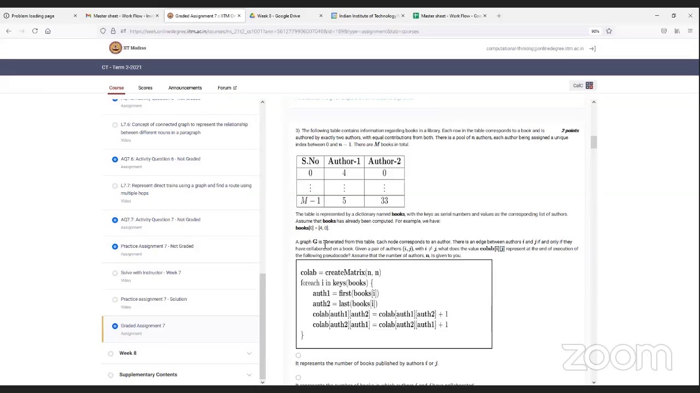The width and height of the screenshot is (700, 393).
Task: Click sidebar scroll-up arrow
Action: pyautogui.click(x=262, y=102)
